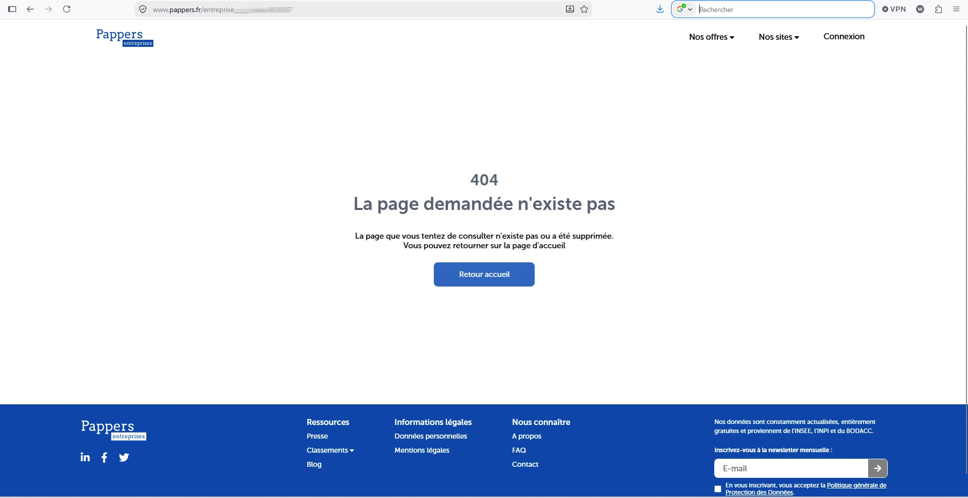This screenshot has height=498, width=968.
Task: Click the white Pappers logo in the footer
Action: point(113,430)
